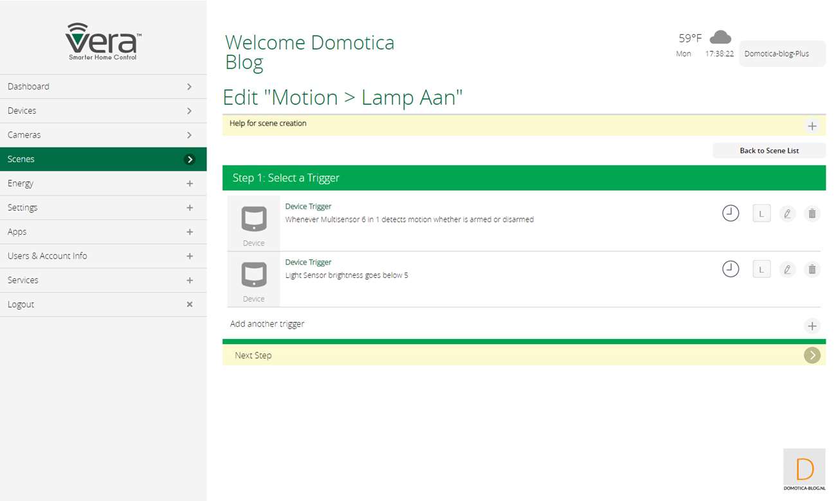
Task: Click the Luup 'L' icon for Light Sensor trigger
Action: [761, 269]
